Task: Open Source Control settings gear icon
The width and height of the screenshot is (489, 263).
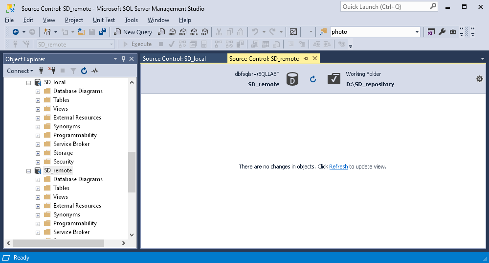Action: [480, 79]
